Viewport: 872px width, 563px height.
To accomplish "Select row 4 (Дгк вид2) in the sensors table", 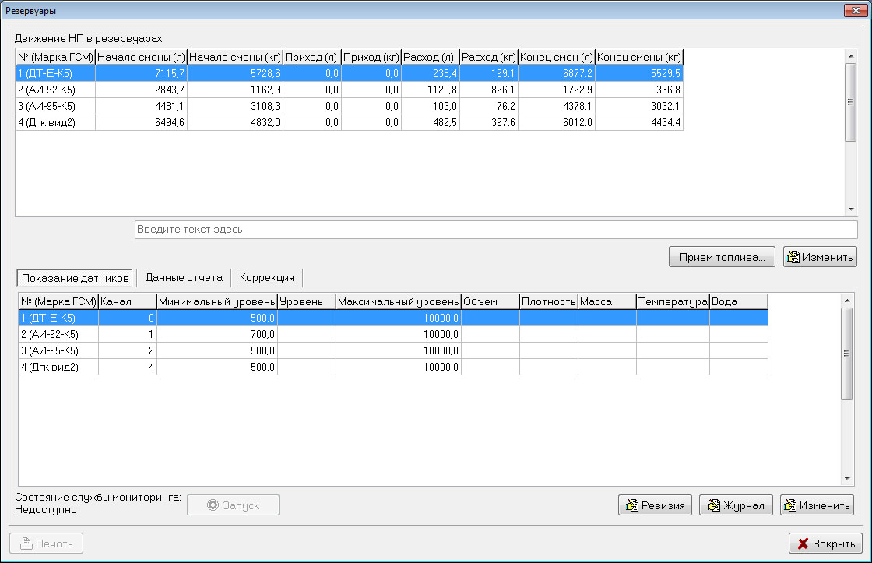I will pos(393,367).
